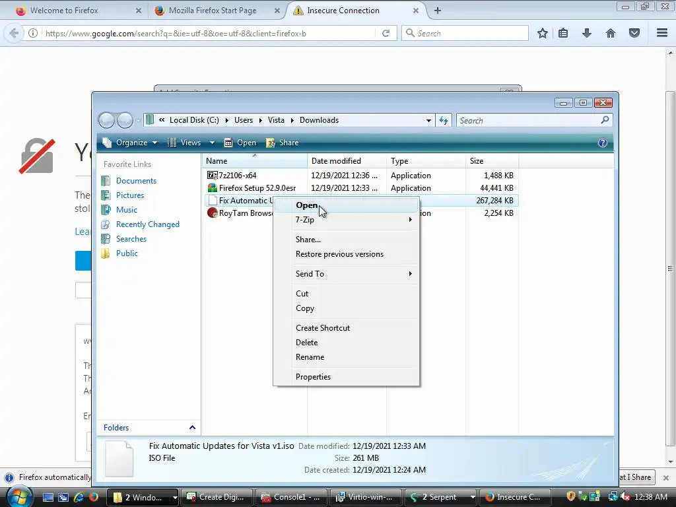This screenshot has width=676, height=507.
Task: Choose Open from the context menu
Action: pyautogui.click(x=346, y=205)
